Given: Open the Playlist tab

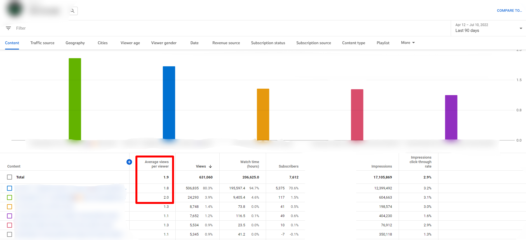Looking at the screenshot, I should [x=383, y=43].
